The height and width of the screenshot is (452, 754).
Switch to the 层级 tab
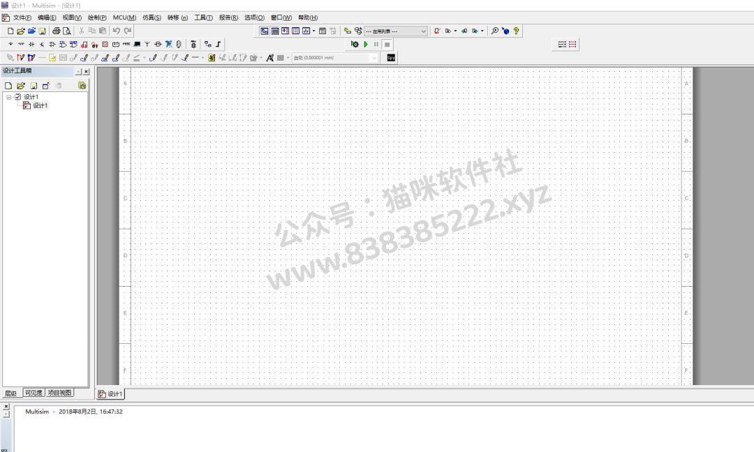(x=11, y=393)
